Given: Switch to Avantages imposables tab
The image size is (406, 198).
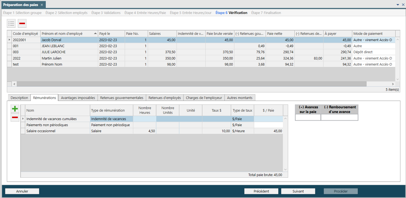Looking at the screenshot, I should pos(78,98).
